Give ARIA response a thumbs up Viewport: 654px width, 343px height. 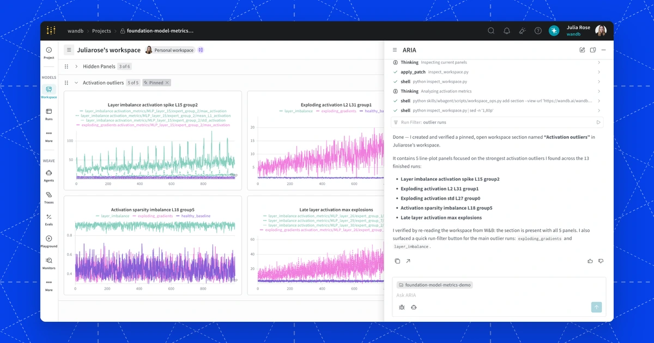pos(590,261)
